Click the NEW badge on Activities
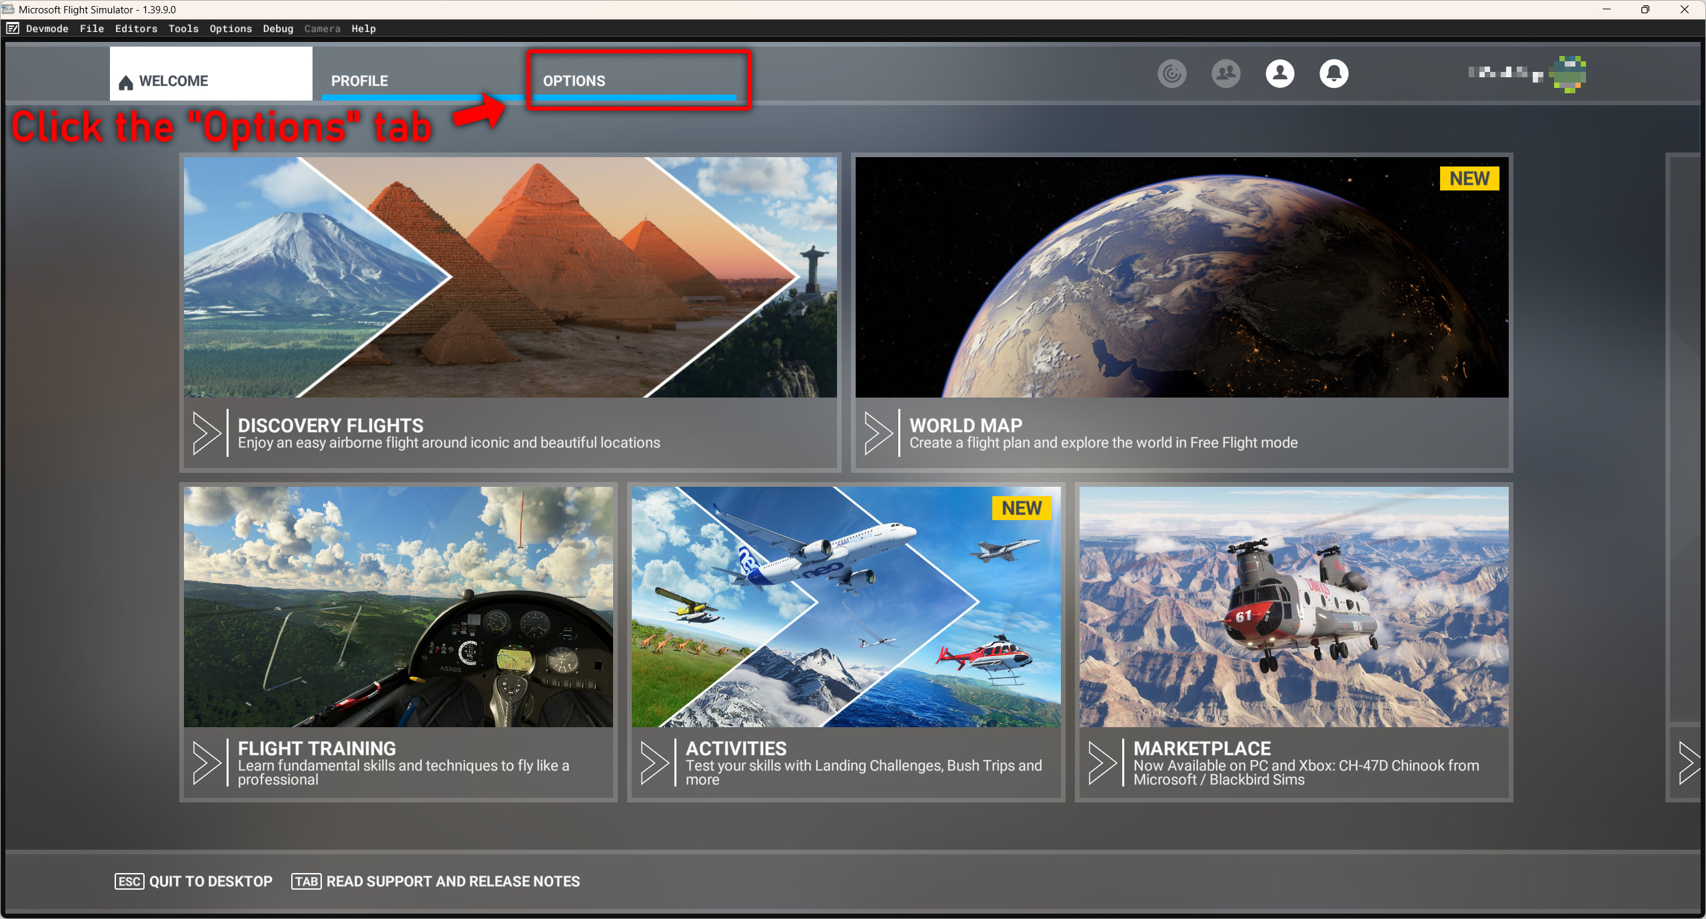The height and width of the screenshot is (919, 1706). (1022, 508)
